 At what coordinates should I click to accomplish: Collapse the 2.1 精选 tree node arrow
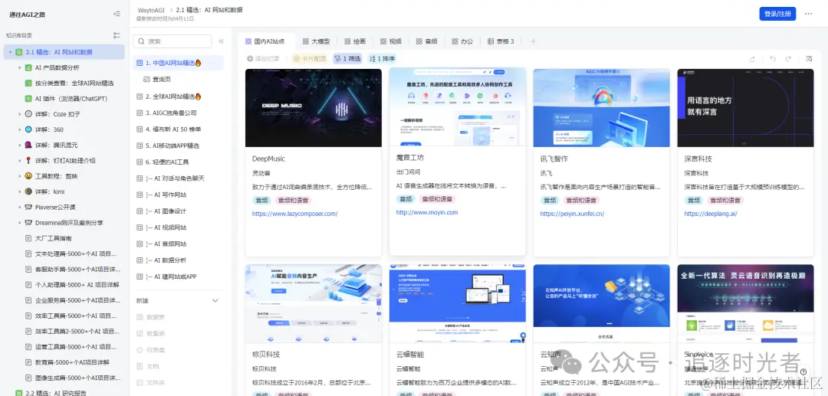pos(10,52)
